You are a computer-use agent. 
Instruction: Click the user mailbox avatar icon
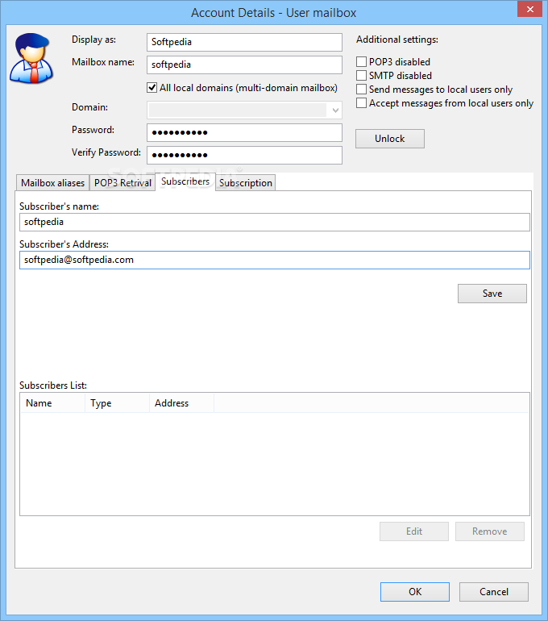[x=31, y=58]
